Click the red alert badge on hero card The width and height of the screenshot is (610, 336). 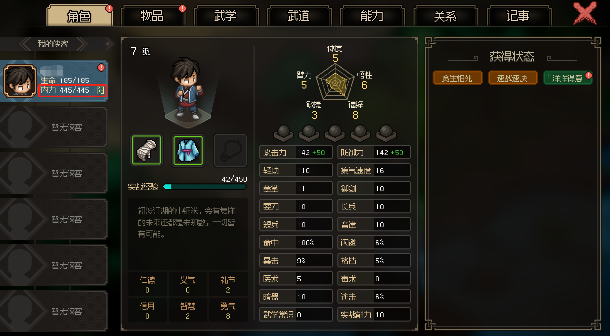pos(101,67)
